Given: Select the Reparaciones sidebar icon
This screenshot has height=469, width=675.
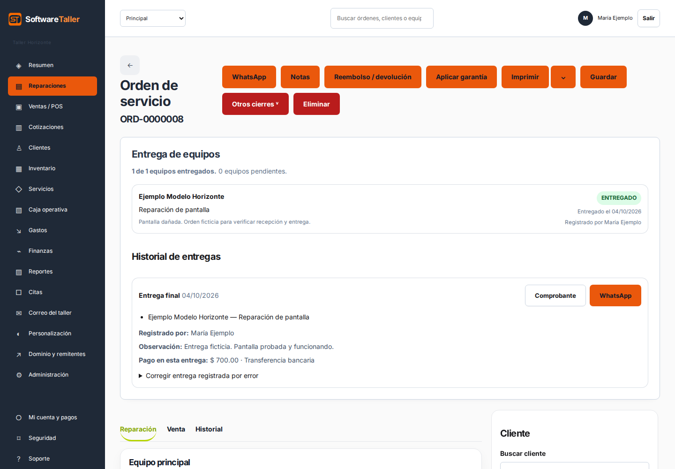Looking at the screenshot, I should 19,86.
